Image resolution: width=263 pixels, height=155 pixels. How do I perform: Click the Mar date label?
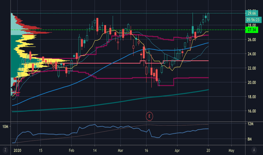coord(120,150)
